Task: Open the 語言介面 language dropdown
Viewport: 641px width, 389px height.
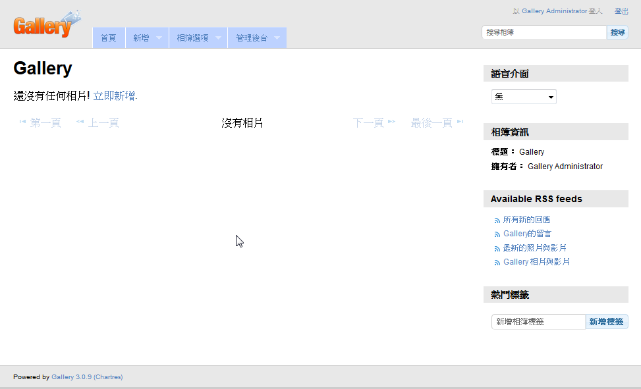Action: 524,97
